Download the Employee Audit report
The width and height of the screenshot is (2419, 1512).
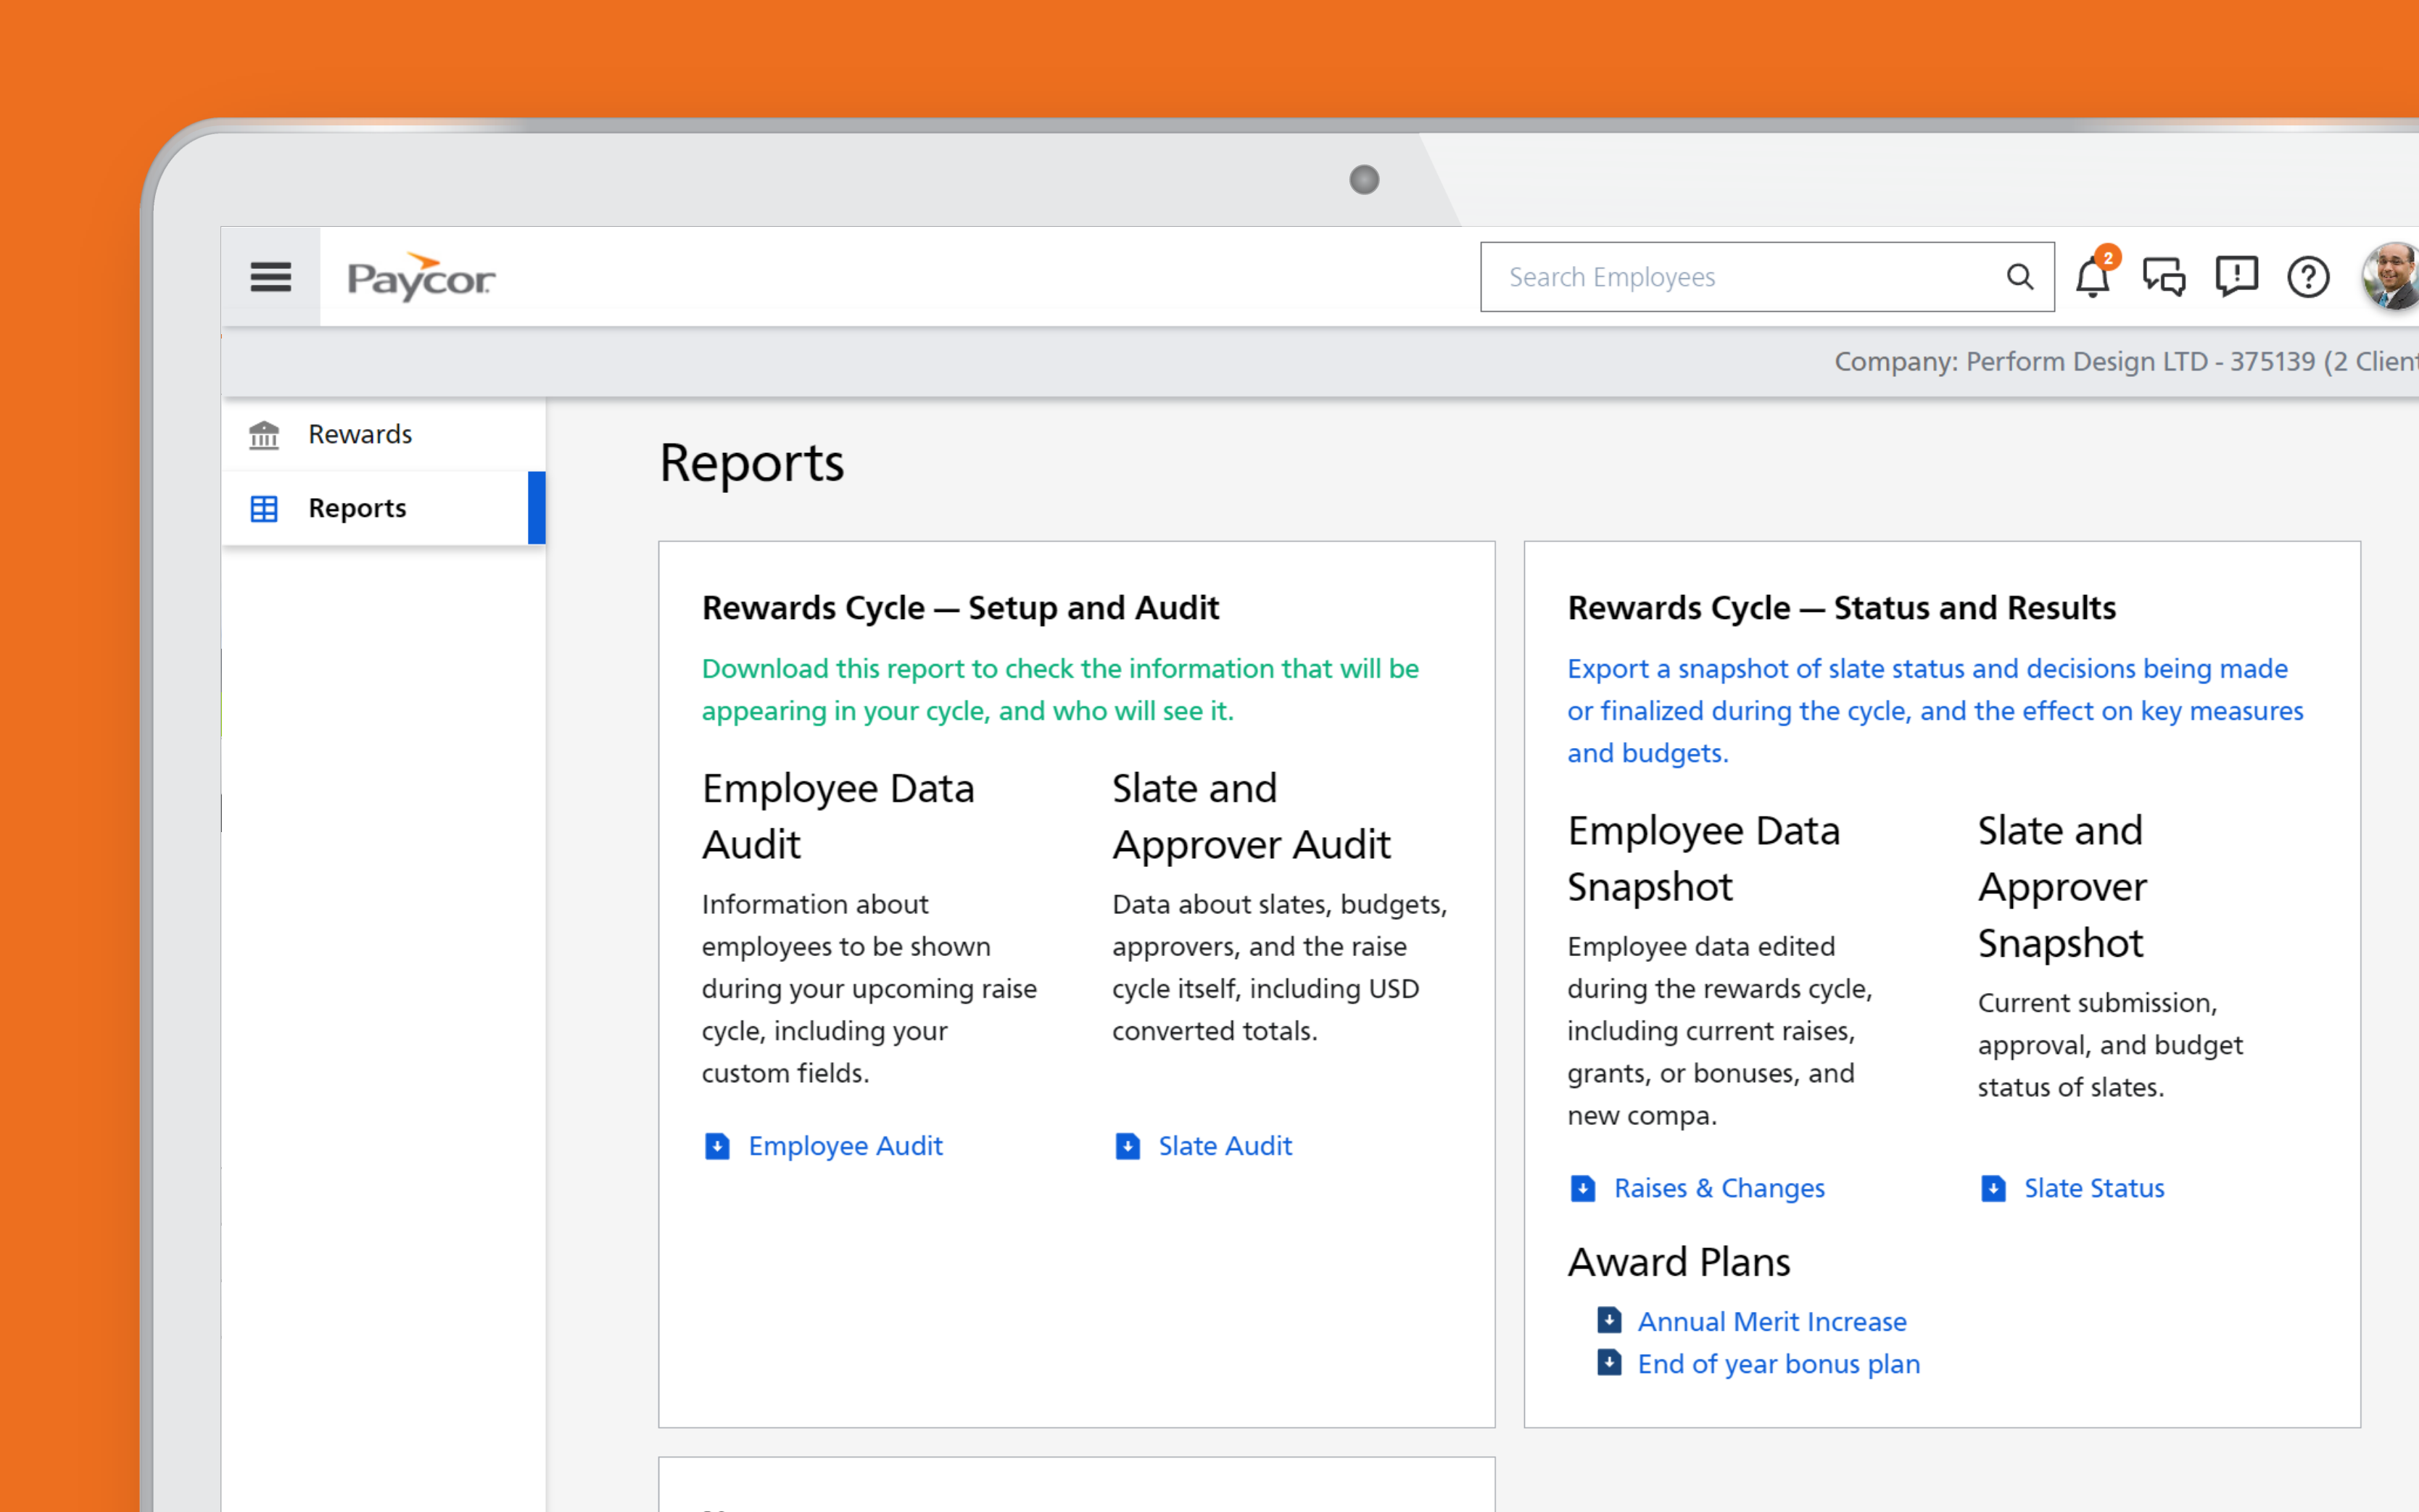pyautogui.click(x=845, y=1146)
